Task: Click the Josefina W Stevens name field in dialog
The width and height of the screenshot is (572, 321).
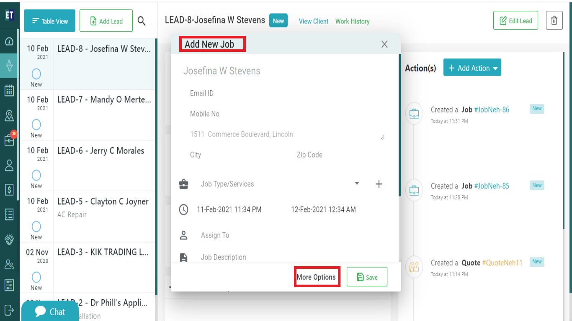Action: tap(284, 71)
